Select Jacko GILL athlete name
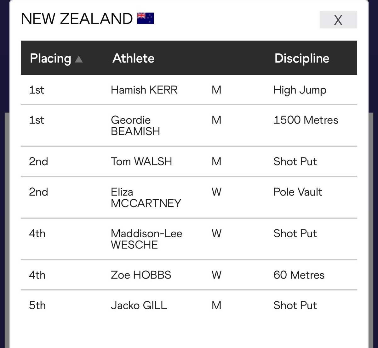 point(139,305)
